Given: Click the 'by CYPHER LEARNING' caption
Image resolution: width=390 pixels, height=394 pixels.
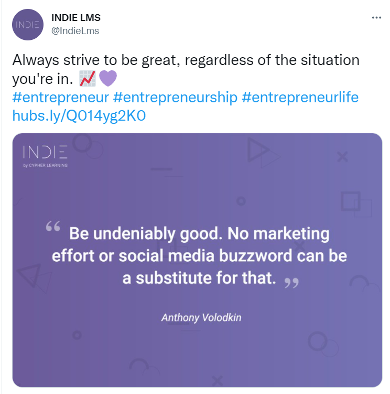Looking at the screenshot, I should pos(45,165).
